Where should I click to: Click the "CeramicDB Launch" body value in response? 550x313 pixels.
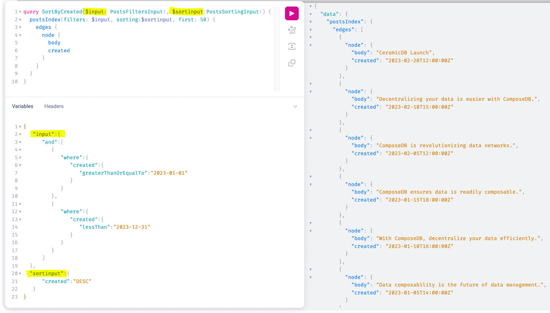point(404,53)
